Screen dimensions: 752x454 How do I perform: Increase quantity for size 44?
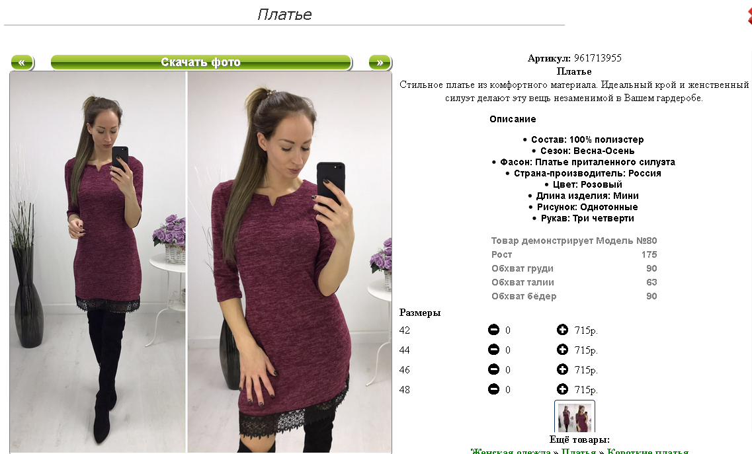point(563,350)
